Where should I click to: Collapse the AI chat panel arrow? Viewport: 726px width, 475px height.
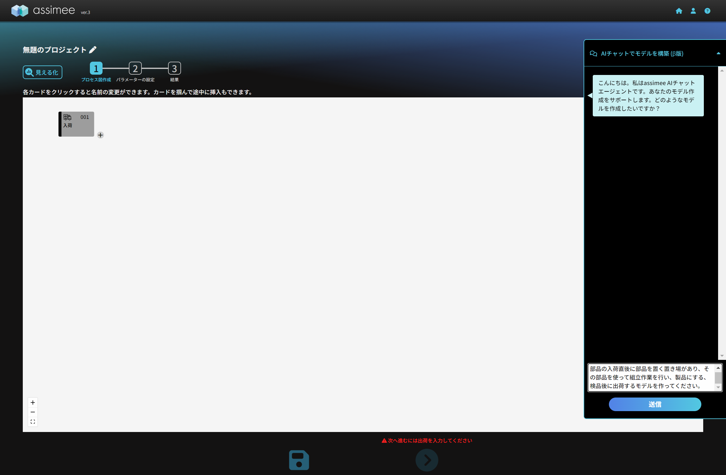718,53
